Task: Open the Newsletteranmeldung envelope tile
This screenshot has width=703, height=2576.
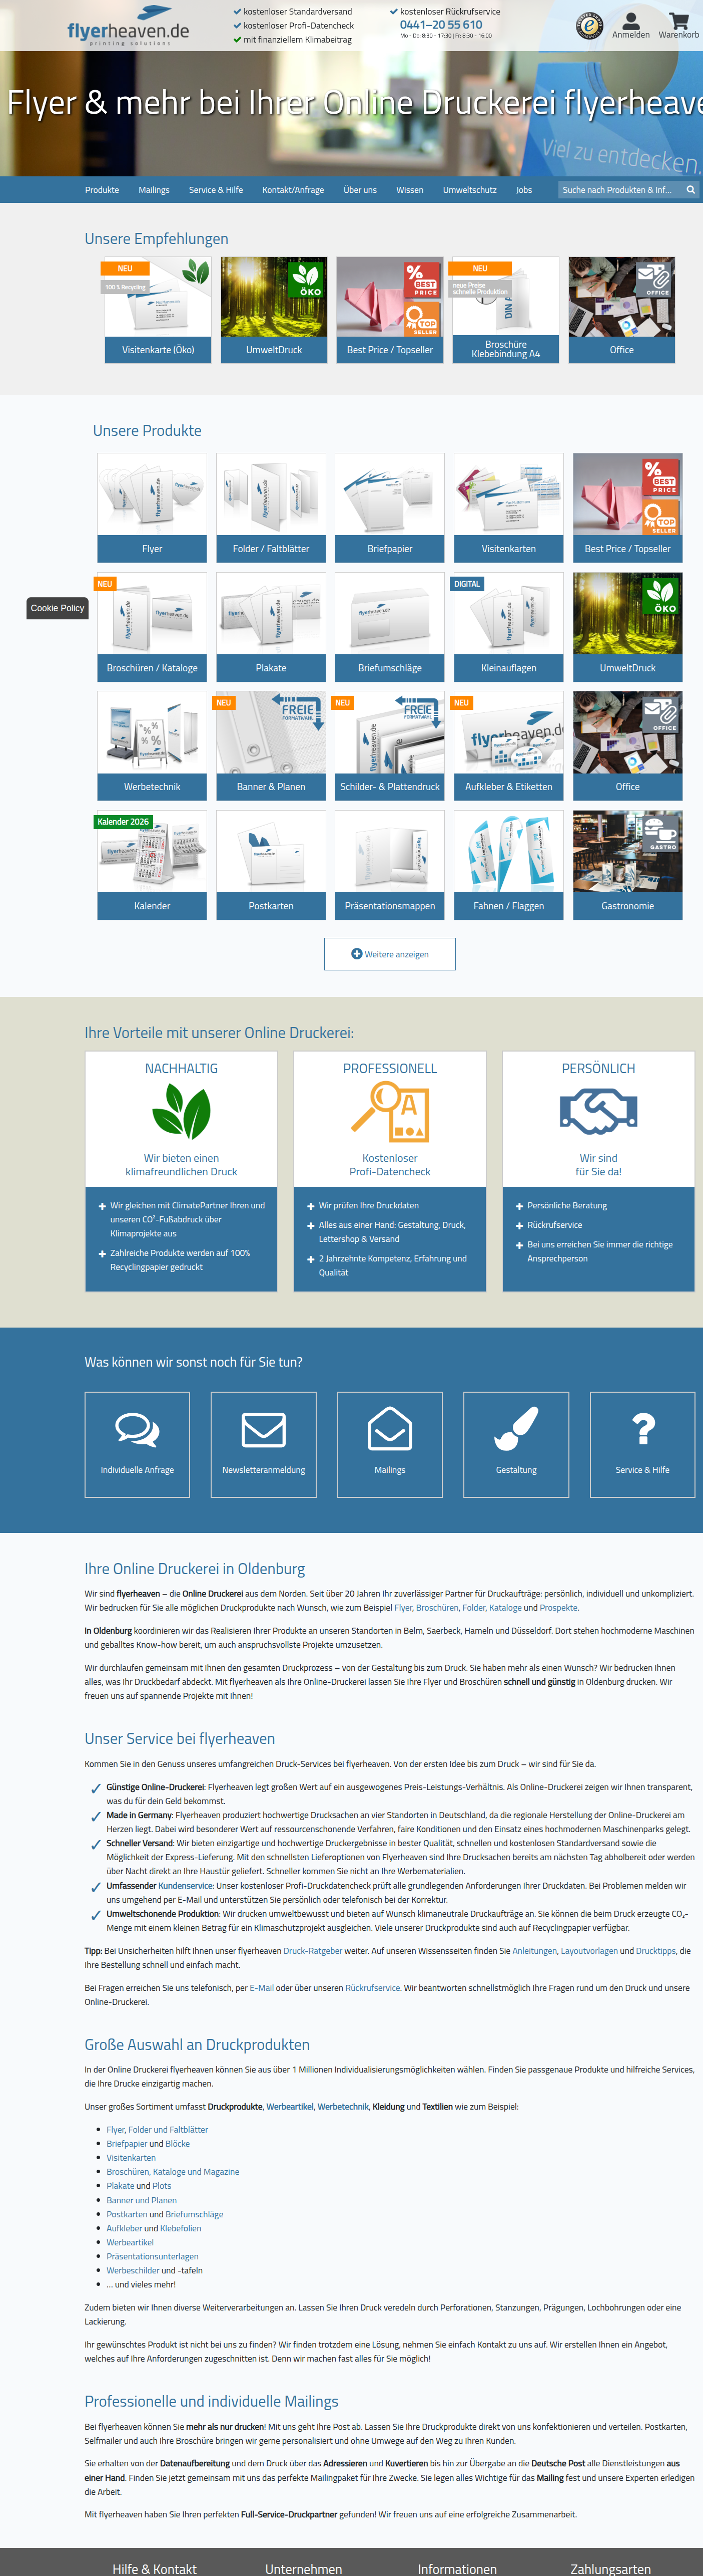Action: tap(264, 1444)
